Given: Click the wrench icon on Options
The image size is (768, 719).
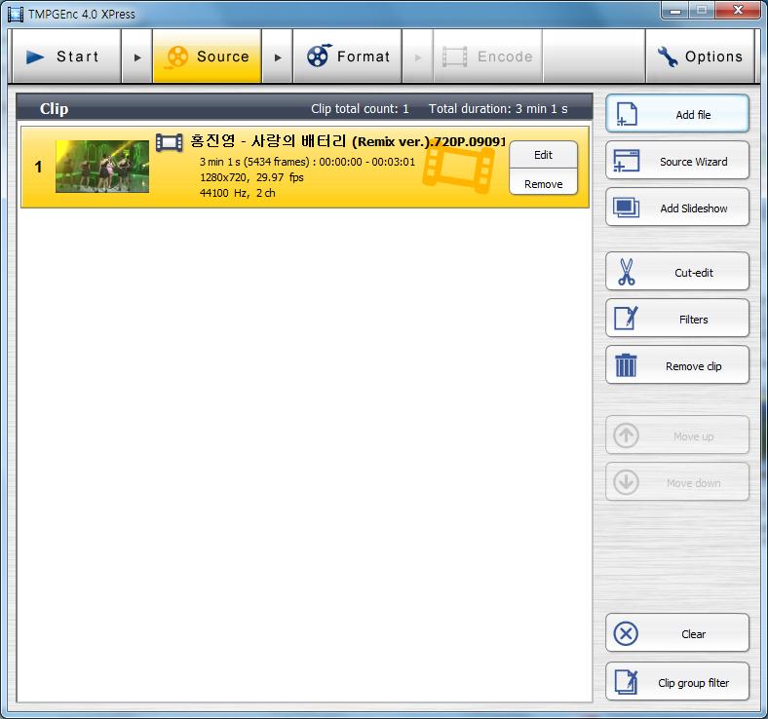Looking at the screenshot, I should pyautogui.click(x=667, y=57).
